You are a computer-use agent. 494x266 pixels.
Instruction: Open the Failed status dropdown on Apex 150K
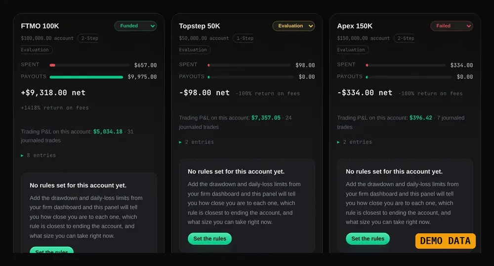click(x=452, y=26)
